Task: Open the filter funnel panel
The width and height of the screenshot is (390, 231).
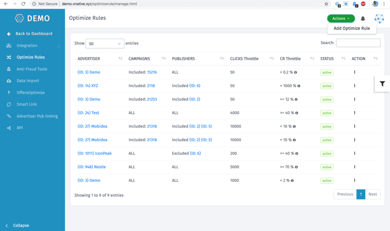Action: [x=382, y=84]
